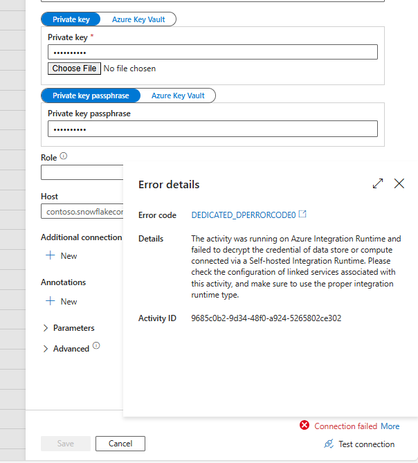418x463 pixels.
Task: Switch passphrase source to Azure Key Vault
Action: coord(178,96)
